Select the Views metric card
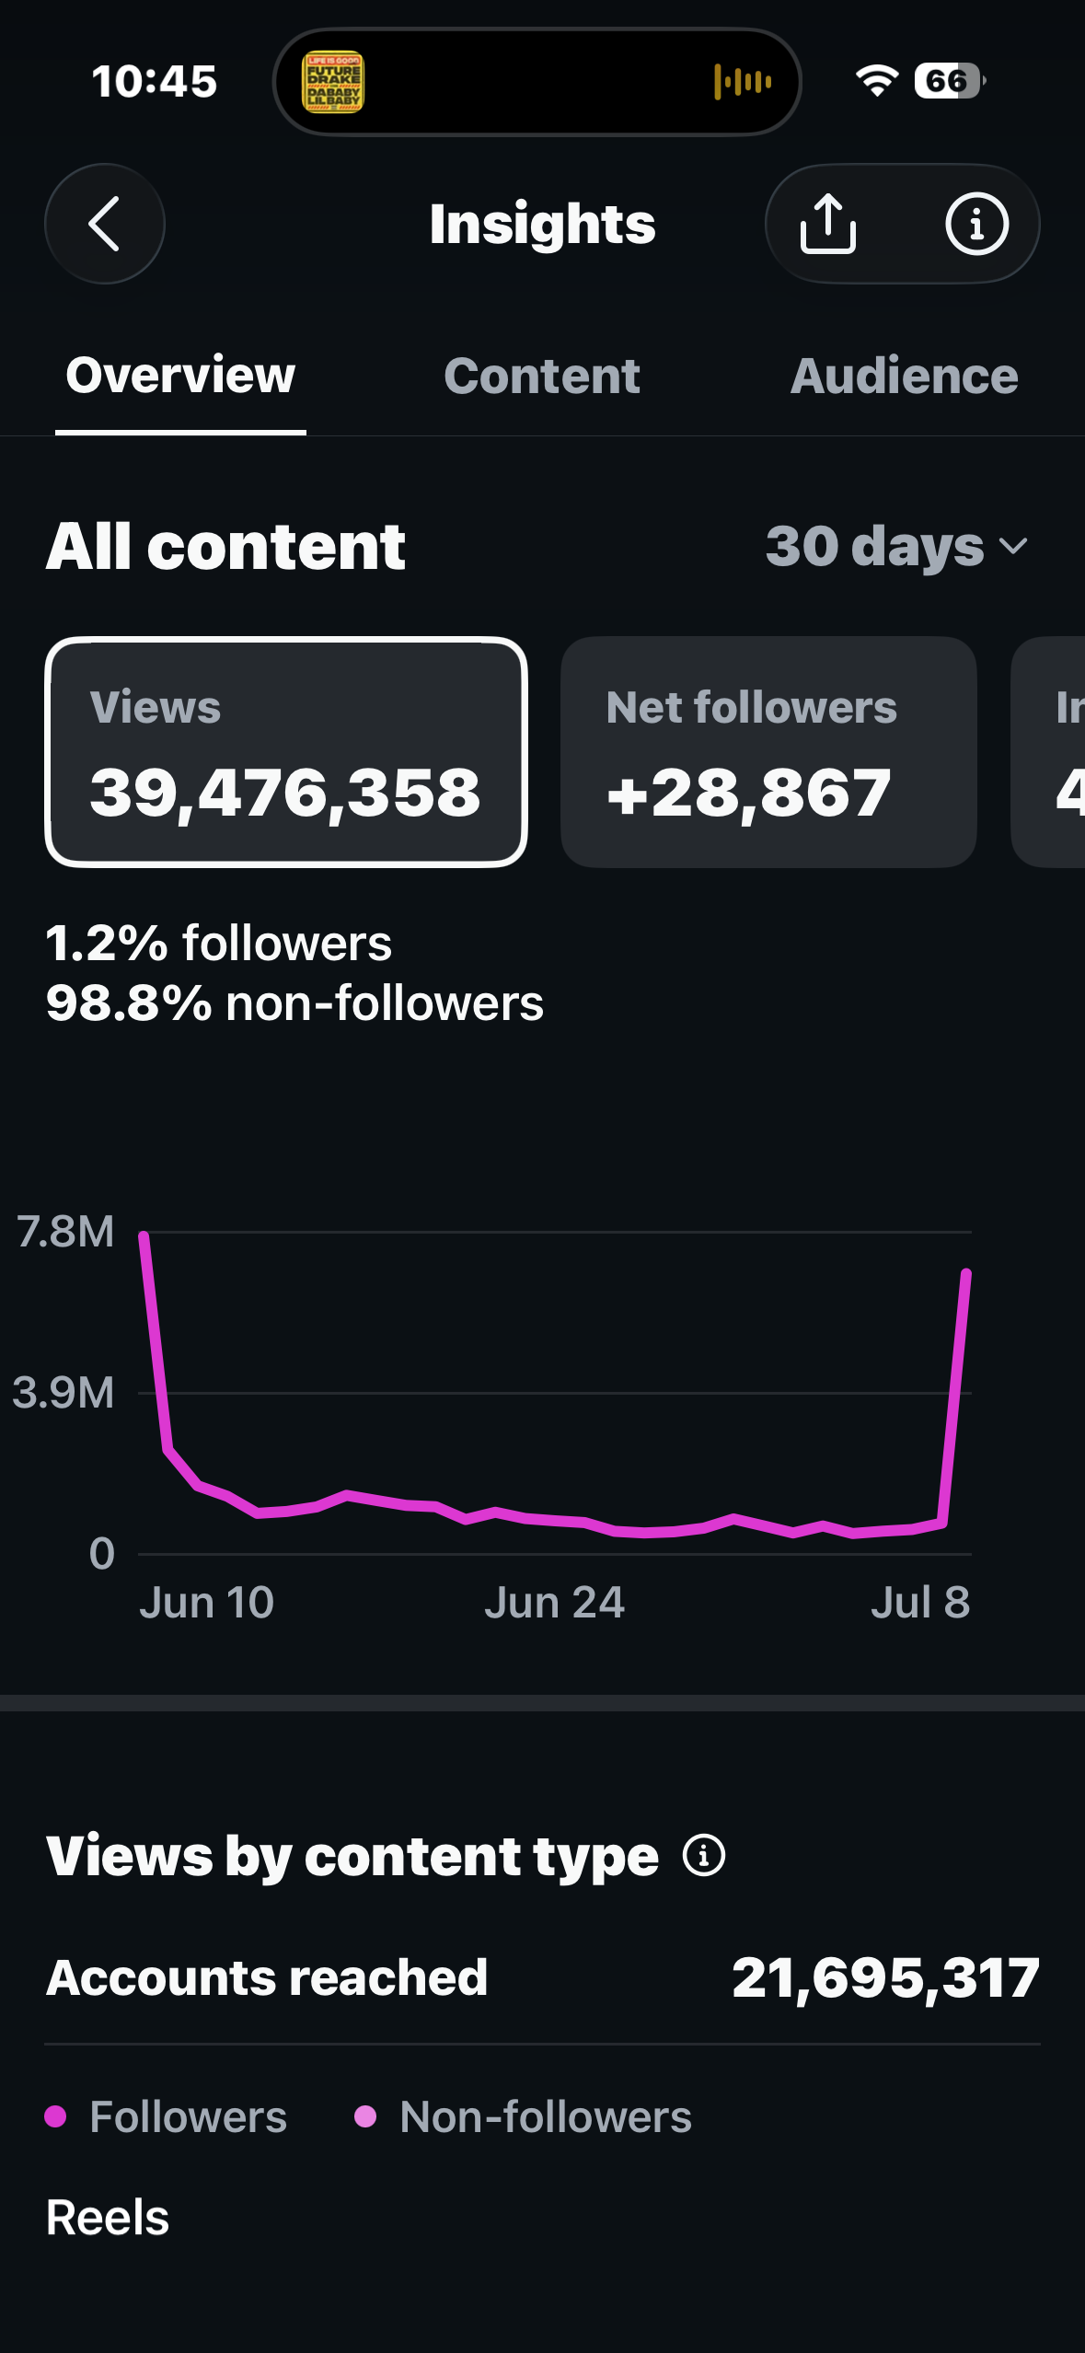The image size is (1085, 2353). pos(286,752)
